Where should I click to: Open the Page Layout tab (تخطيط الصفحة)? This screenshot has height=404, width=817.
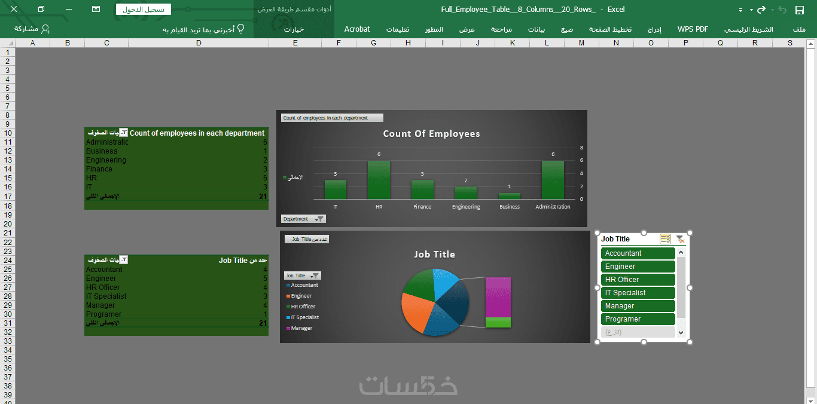point(610,29)
